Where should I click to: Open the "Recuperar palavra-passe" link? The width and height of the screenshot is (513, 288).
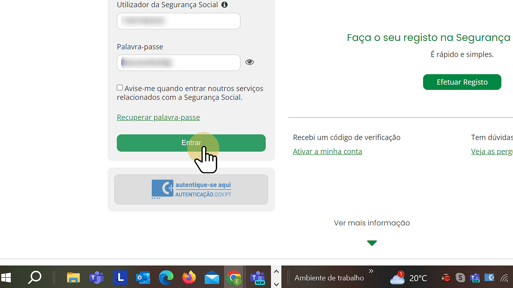click(x=158, y=117)
